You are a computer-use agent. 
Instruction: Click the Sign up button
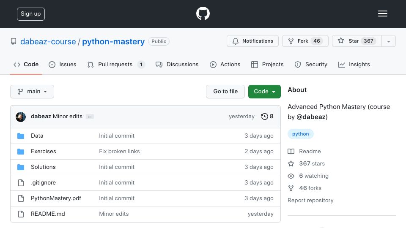31,14
